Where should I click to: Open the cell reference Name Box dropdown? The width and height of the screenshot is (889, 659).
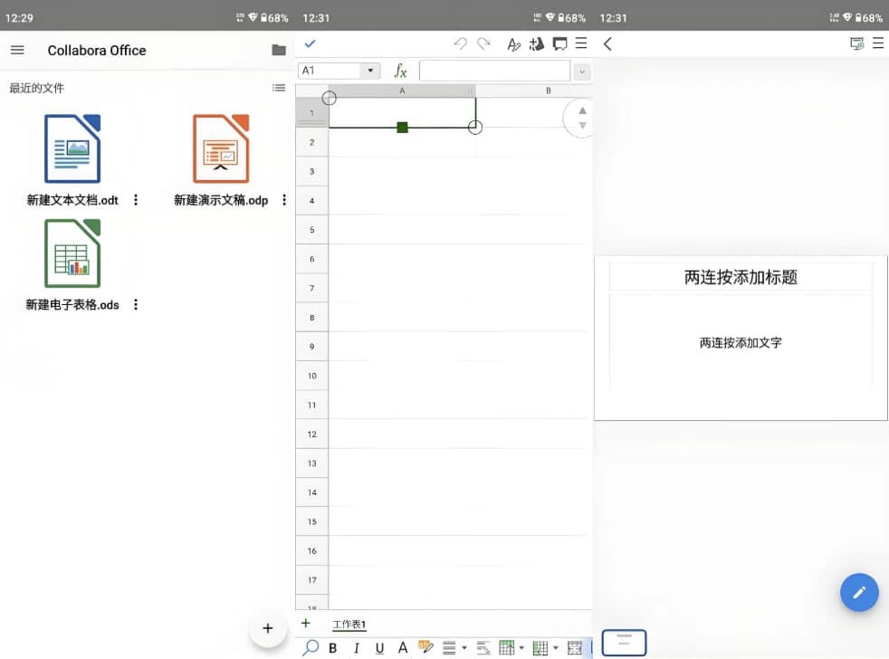coord(368,70)
